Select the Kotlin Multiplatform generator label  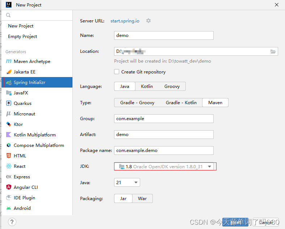(35, 135)
